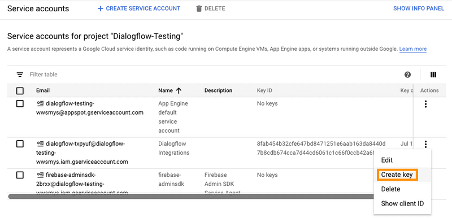452x218 pixels.
Task: Click the dialogflow-testing appspot email text
Action: (90, 108)
